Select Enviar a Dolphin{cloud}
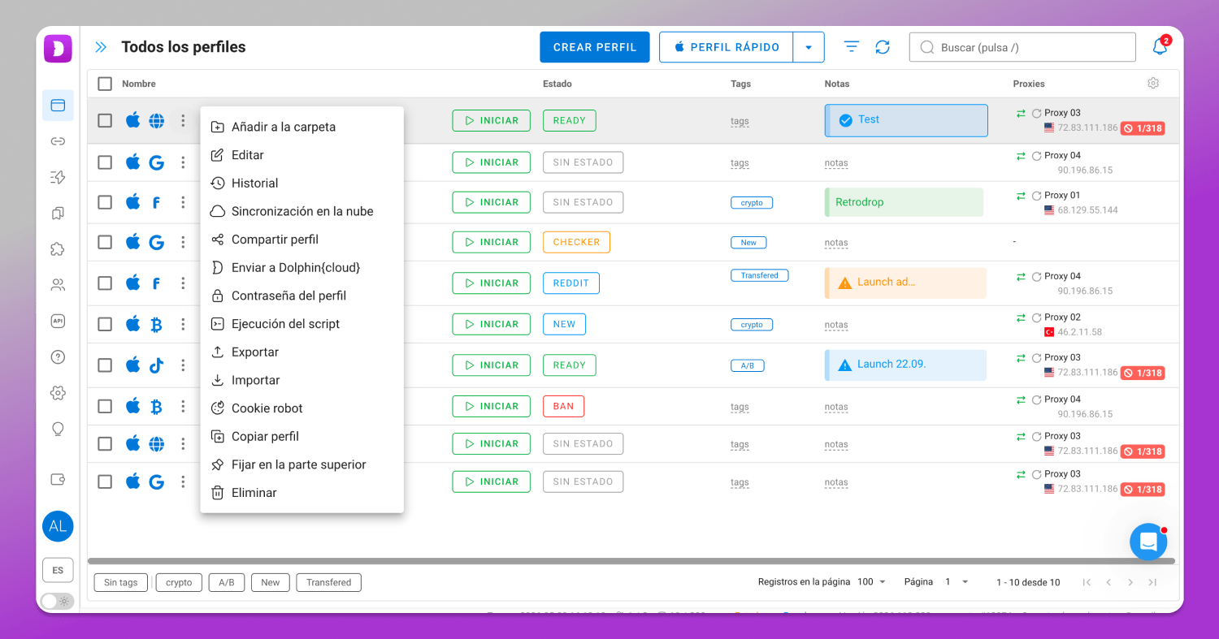The height and width of the screenshot is (639, 1219). pos(301,268)
